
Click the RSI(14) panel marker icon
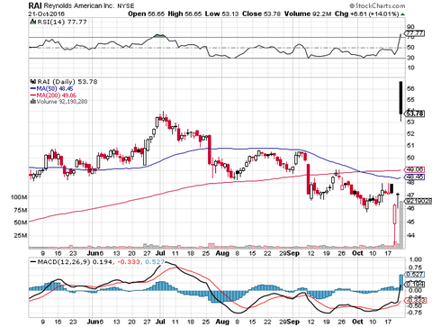click(32, 22)
